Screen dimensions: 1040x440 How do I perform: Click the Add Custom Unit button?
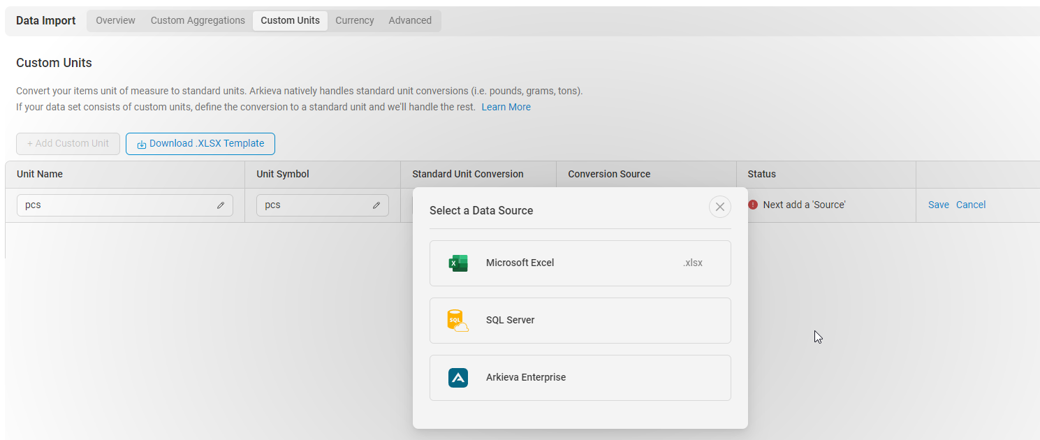point(68,144)
